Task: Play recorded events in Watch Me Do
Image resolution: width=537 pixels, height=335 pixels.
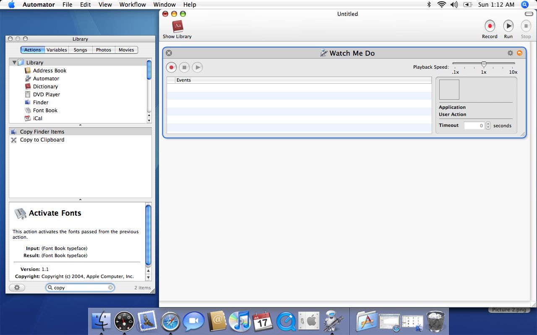Action: 197,67
